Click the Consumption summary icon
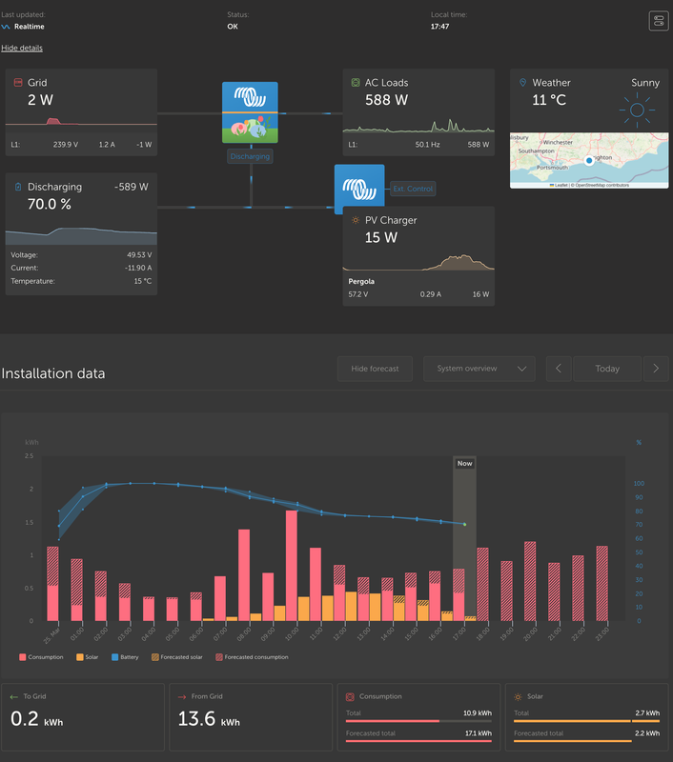673x762 pixels. [x=350, y=697]
